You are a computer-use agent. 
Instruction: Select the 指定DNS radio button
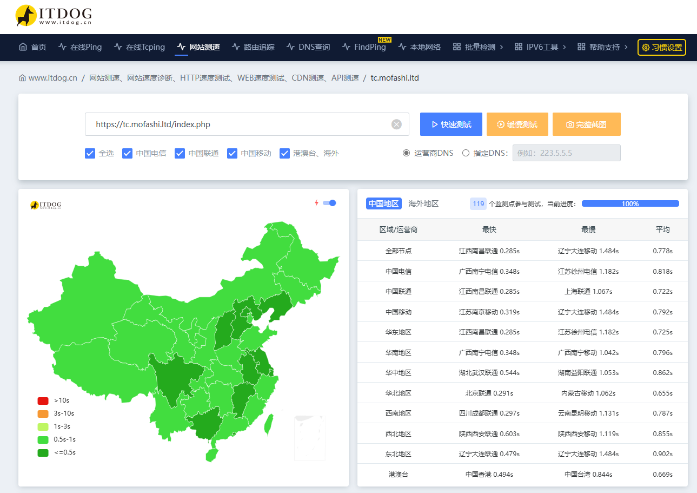click(x=466, y=153)
